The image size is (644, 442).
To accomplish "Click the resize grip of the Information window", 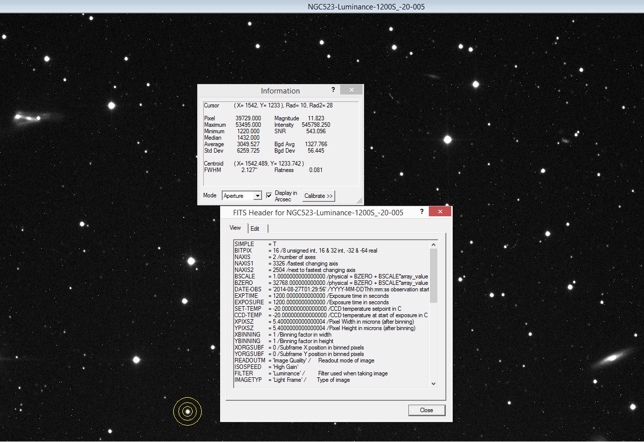I will (360, 201).
